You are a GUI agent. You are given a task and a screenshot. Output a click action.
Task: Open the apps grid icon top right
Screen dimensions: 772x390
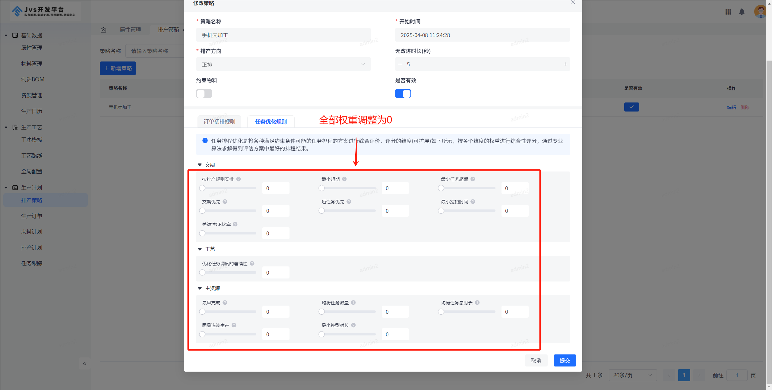[x=728, y=12]
